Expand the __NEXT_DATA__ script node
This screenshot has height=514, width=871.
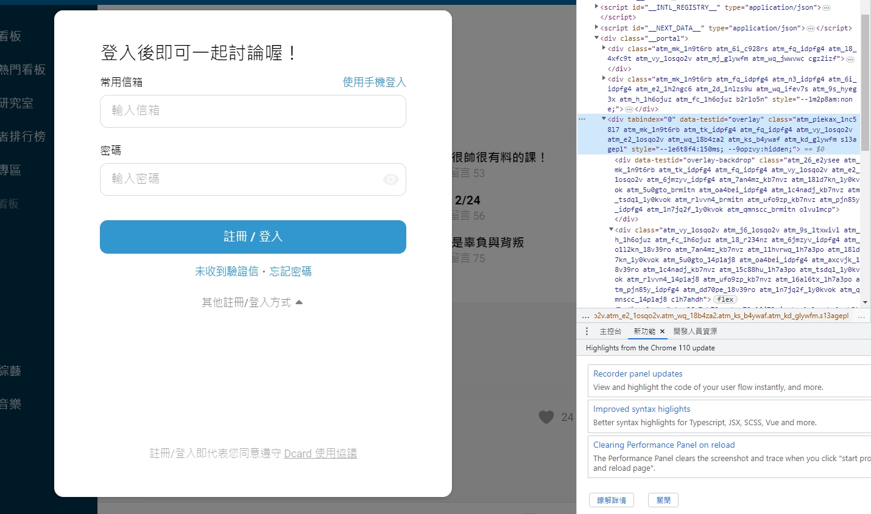tap(597, 27)
